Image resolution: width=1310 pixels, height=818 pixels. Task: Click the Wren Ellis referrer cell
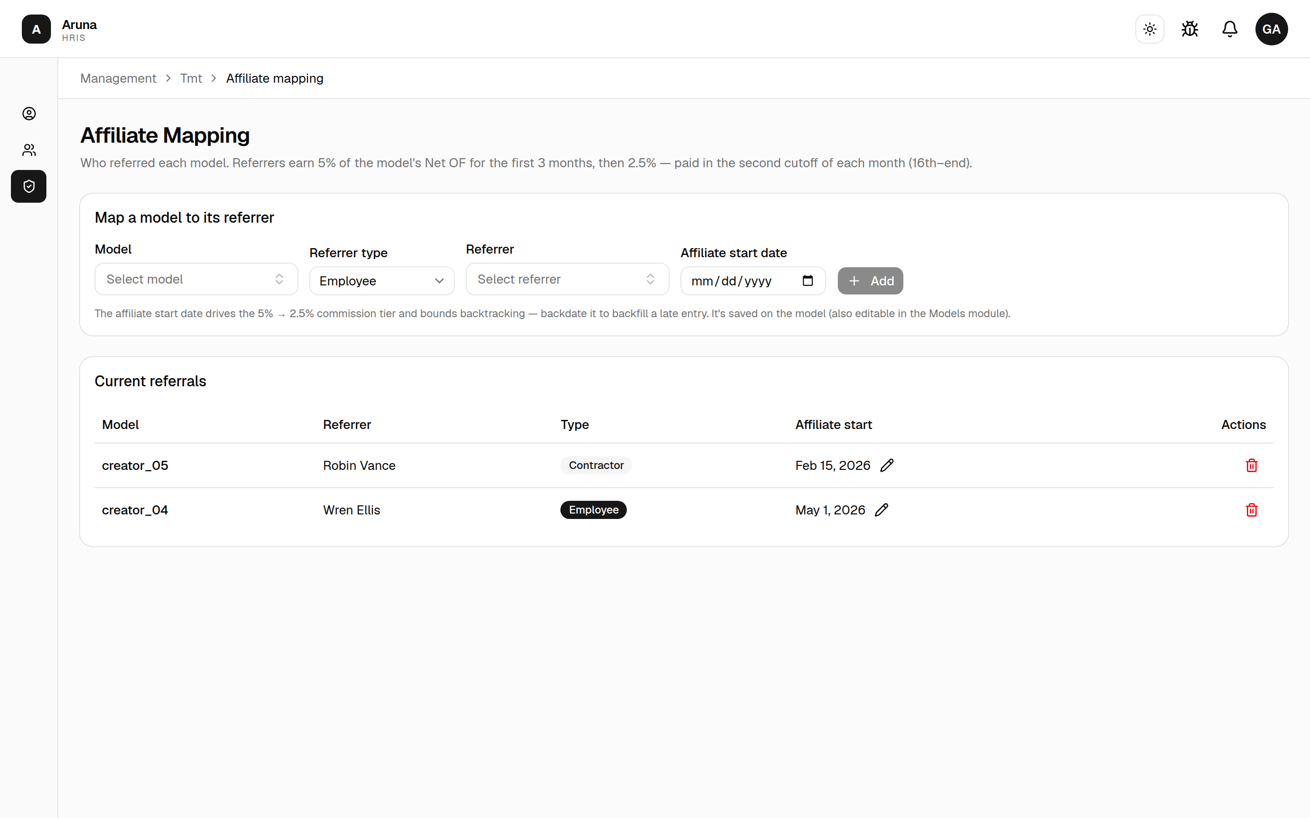click(x=352, y=510)
